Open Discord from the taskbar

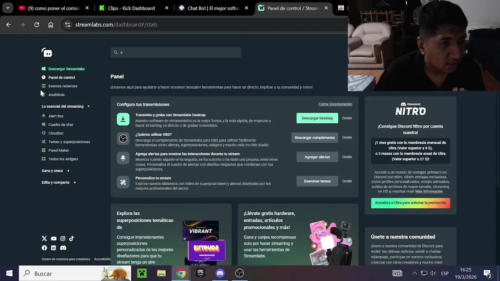point(220,273)
